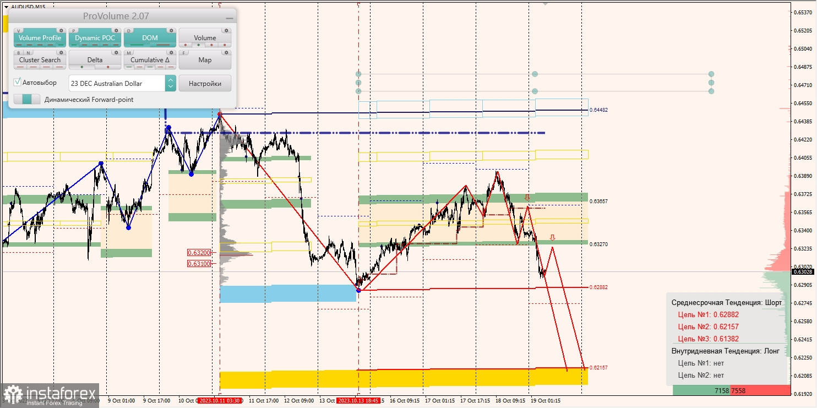Viewport: 817px width, 408px height.
Task: Click the D hotkey badge on DOM
Action: click(129, 30)
